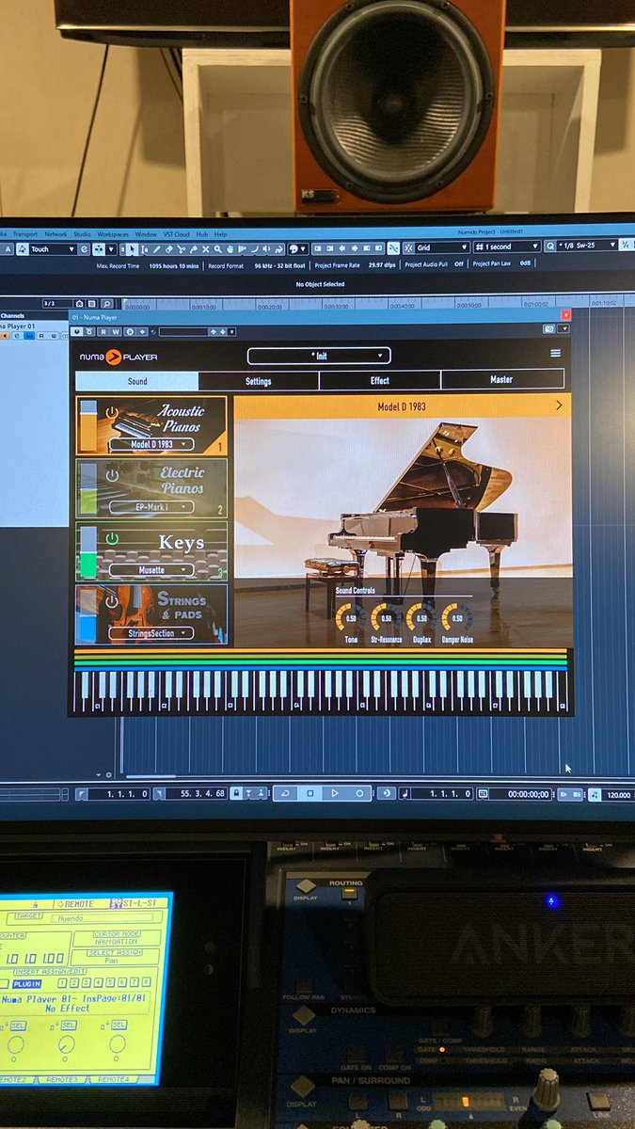Viewport: 635px width, 1129px height.
Task: Open the Numa Player hamburger menu
Action: coord(555,354)
